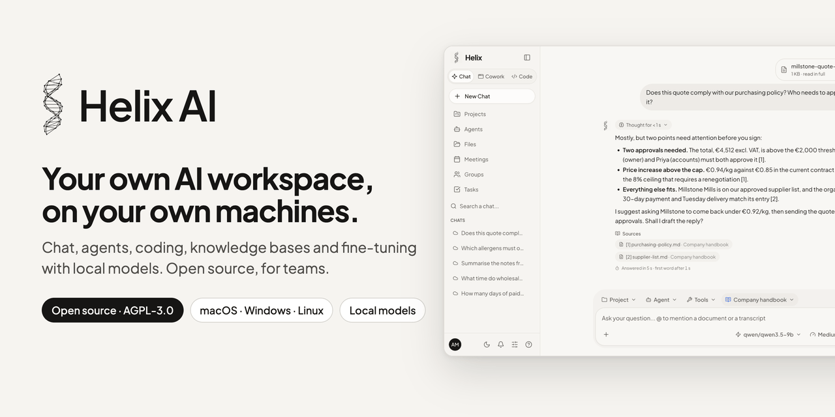Click the 'Everything else fits.' bullet

(648, 190)
